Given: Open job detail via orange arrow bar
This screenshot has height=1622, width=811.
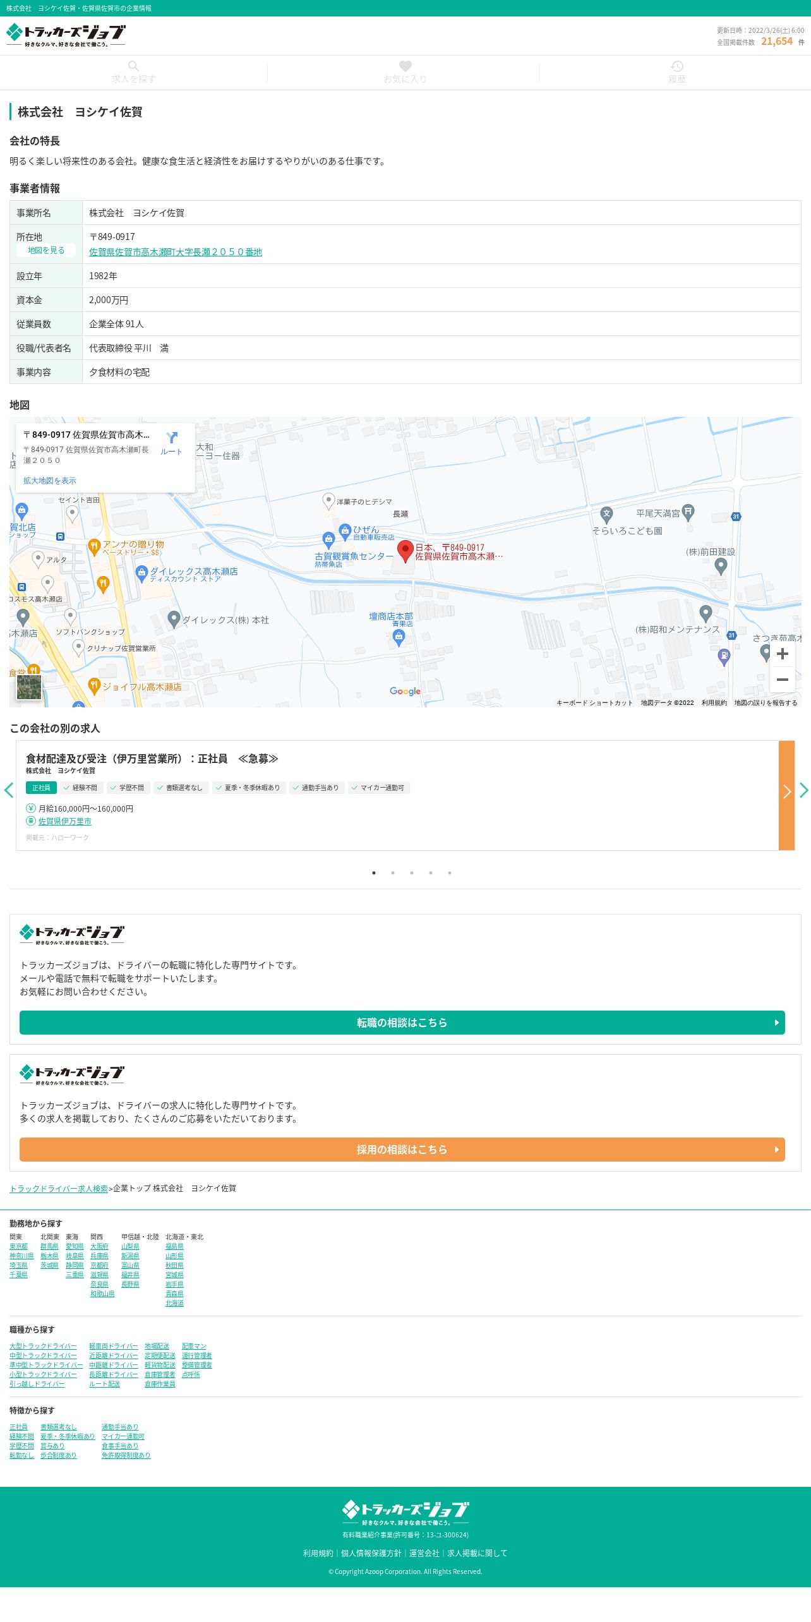Looking at the screenshot, I should point(786,795).
